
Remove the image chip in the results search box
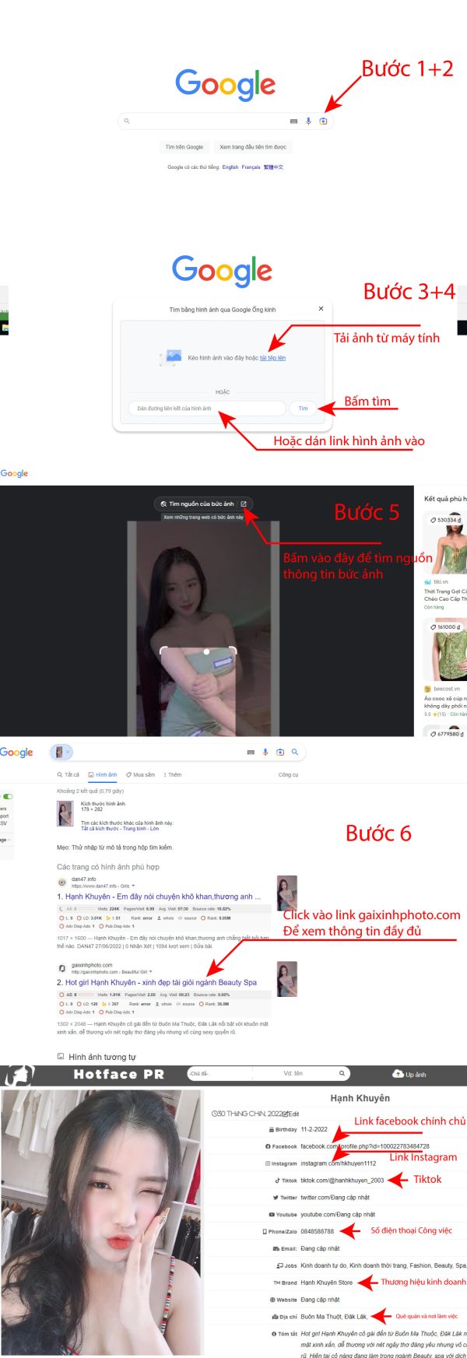68,752
